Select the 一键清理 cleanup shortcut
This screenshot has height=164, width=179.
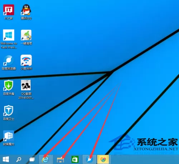(26, 35)
